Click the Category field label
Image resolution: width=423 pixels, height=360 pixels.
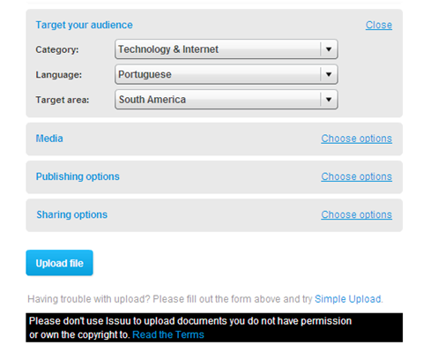57,49
